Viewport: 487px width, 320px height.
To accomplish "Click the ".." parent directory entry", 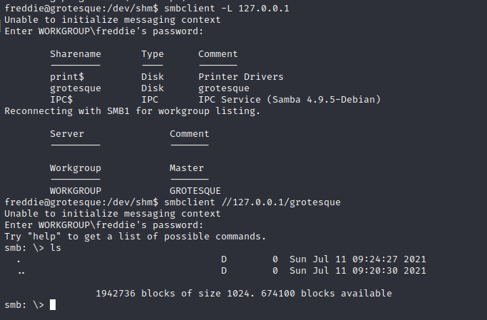I will 20,271.
